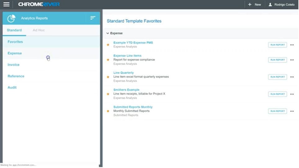The height and width of the screenshot is (168, 299).
Task: Unfavorite star for Example YTD Expense PMS
Action: 108,45
